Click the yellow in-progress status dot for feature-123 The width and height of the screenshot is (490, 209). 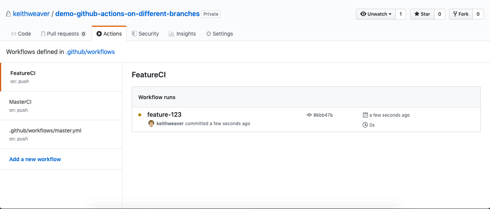(140, 115)
